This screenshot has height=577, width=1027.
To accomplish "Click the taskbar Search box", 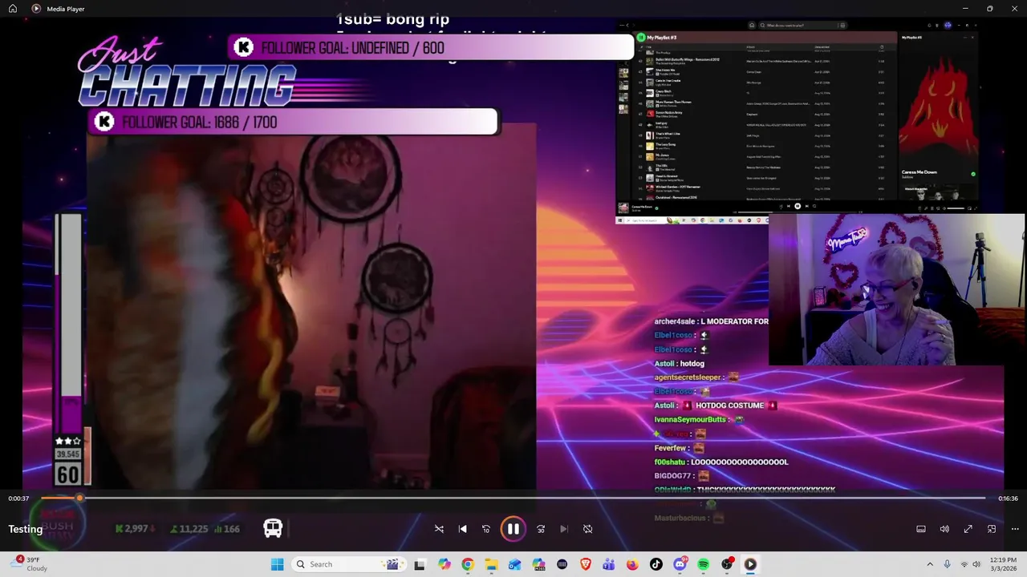I will click(x=347, y=564).
